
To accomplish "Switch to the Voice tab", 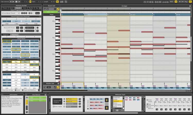I will click(25, 8).
